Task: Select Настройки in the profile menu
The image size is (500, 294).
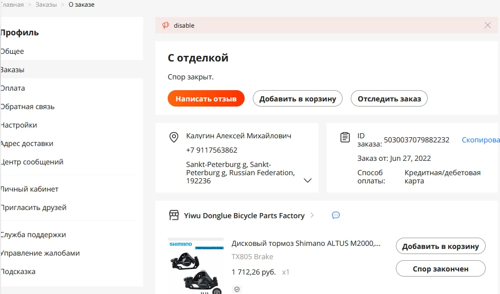Action: [x=19, y=125]
